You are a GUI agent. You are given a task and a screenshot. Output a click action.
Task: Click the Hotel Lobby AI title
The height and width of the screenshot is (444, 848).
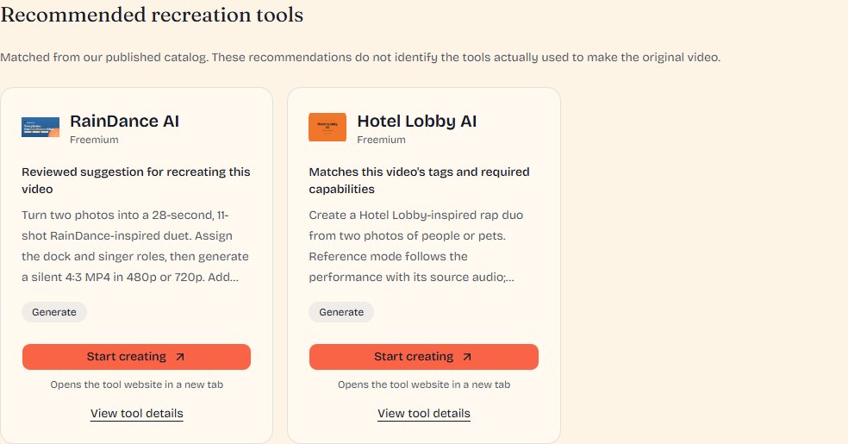417,122
